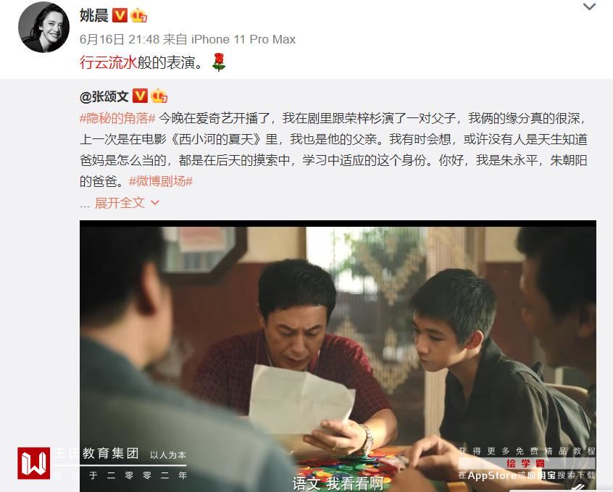Click the red W logo watermark
The image size is (613, 492).
33,463
